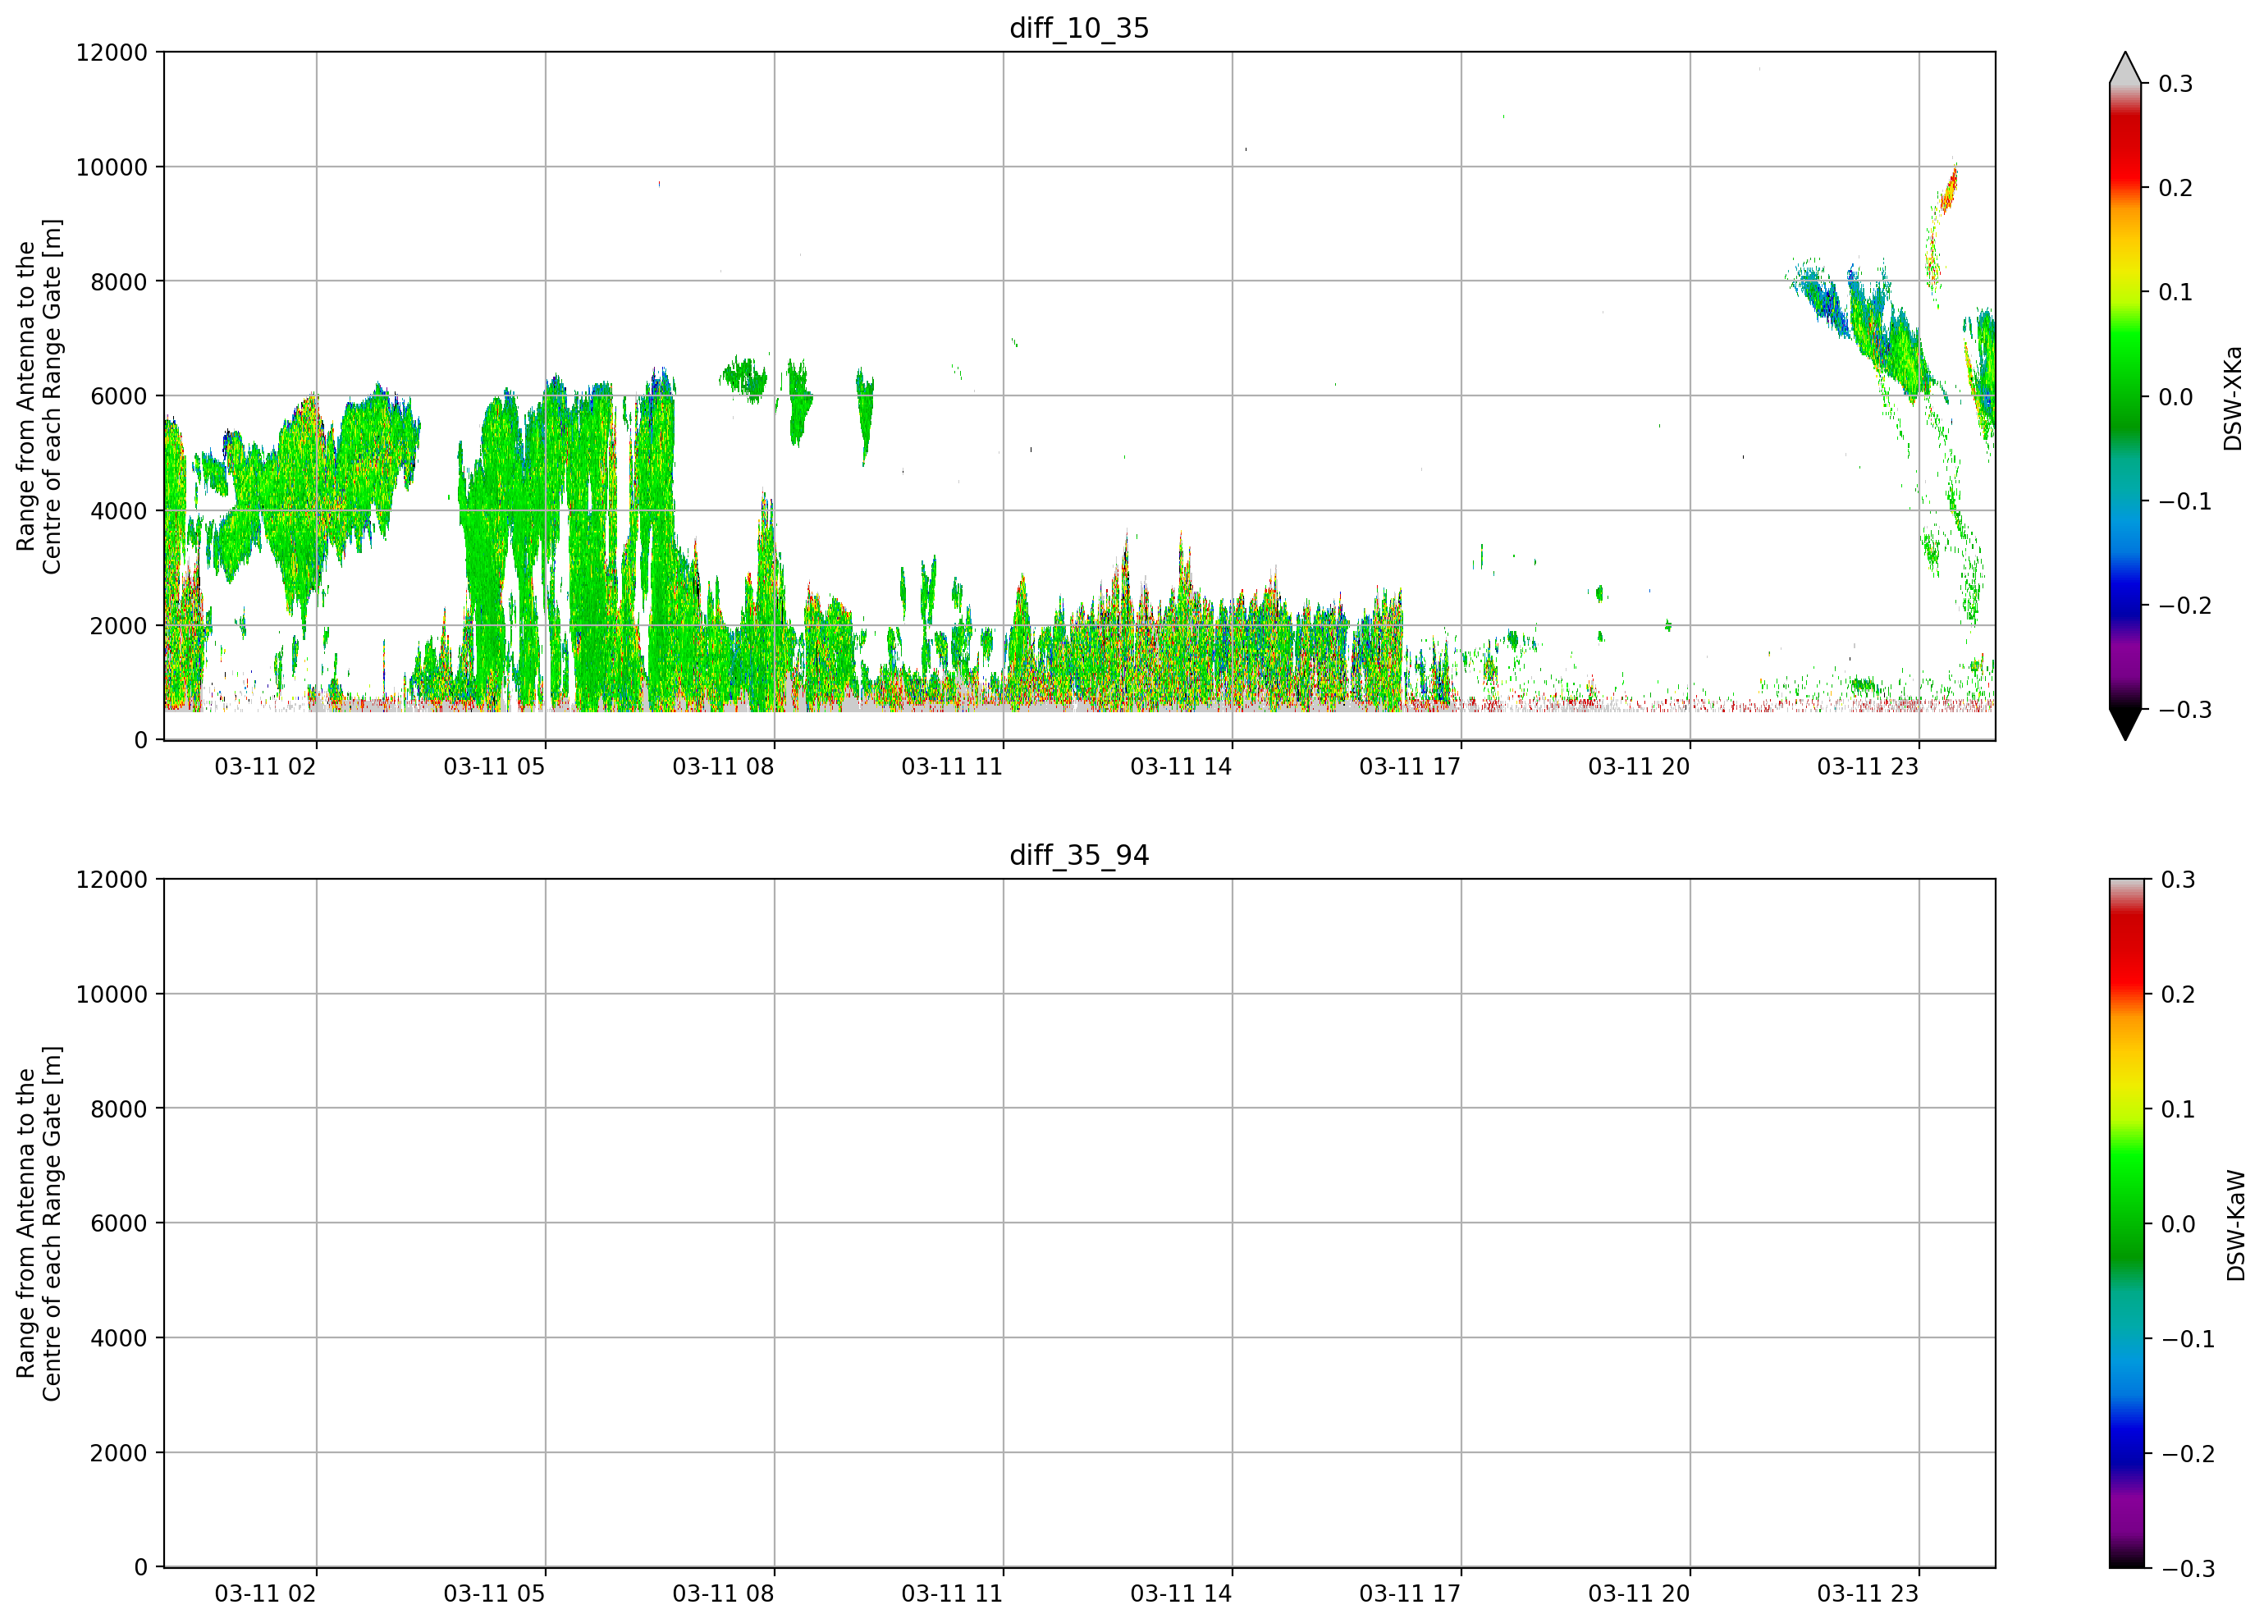Click the 03-11 14 tick in top plot
Screen dimensions: 2264x1623
click(x=1181, y=766)
